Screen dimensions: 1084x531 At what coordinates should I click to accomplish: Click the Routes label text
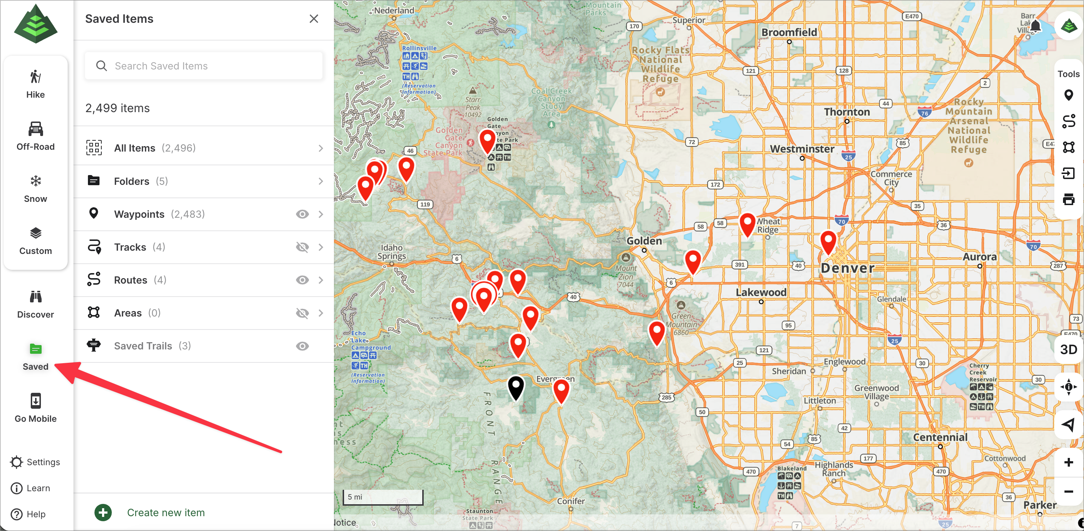131,280
